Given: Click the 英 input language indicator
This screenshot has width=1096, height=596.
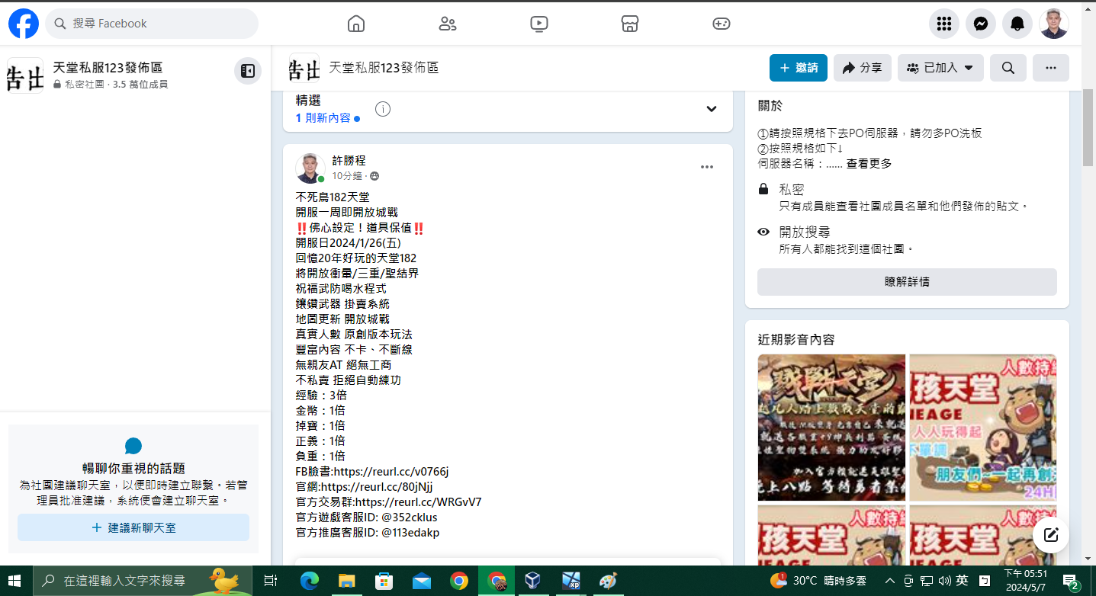Looking at the screenshot, I should click(962, 580).
